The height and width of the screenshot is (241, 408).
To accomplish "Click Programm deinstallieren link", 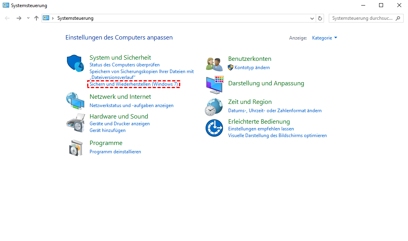I will [115, 152].
